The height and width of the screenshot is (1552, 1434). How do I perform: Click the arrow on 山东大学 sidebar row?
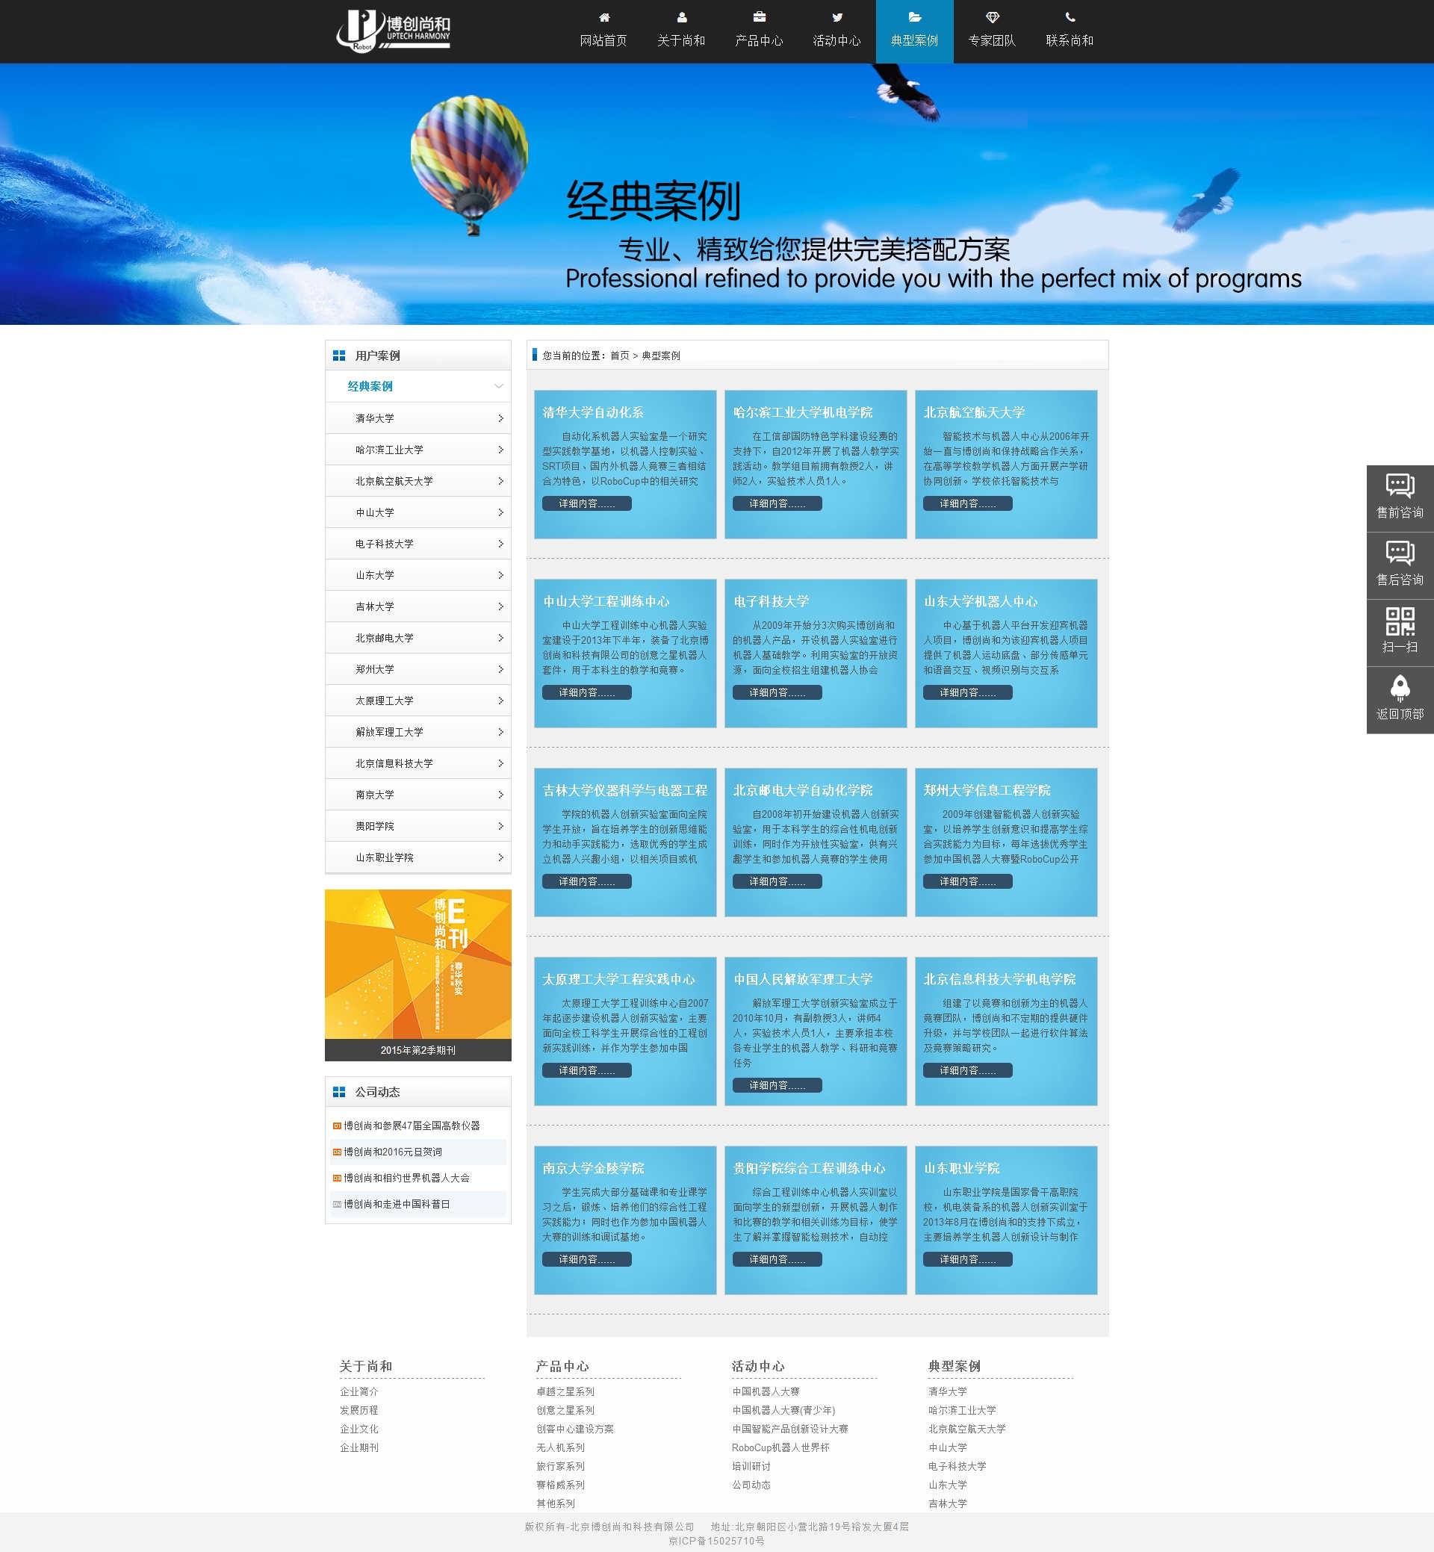(500, 575)
